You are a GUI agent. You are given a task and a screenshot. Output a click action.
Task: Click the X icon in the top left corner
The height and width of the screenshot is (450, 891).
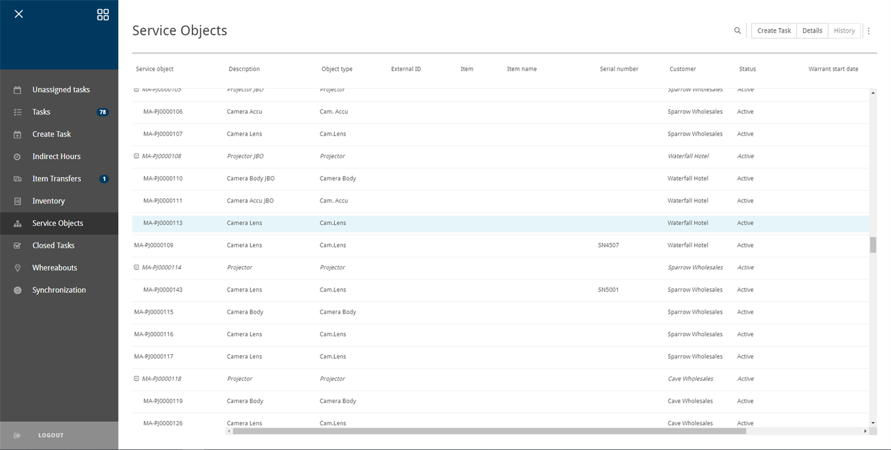click(18, 13)
